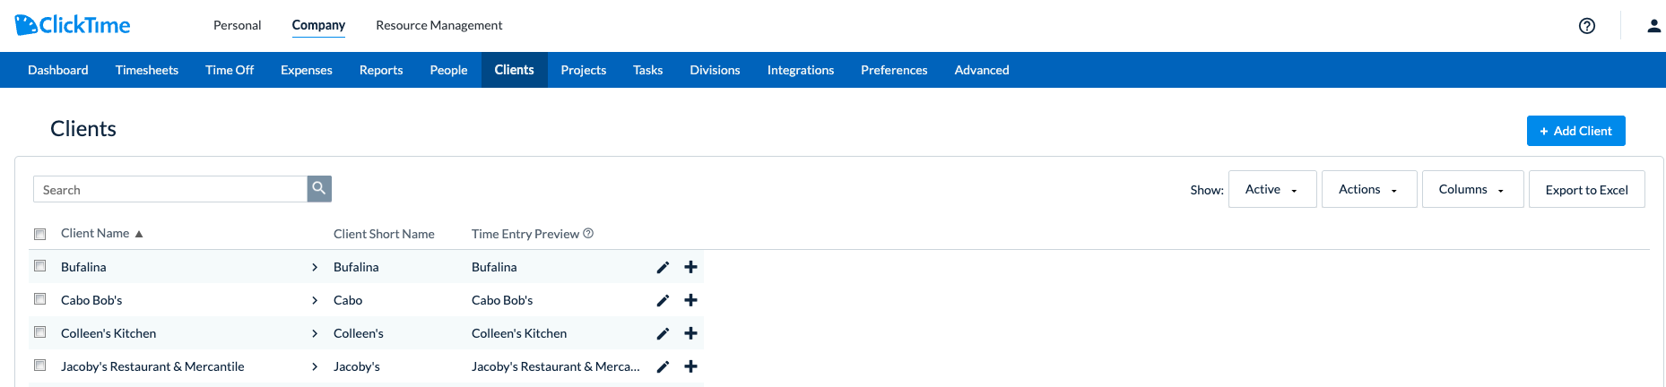Image resolution: width=1666 pixels, height=387 pixels.
Task: Switch to the Projects tab
Action: (x=584, y=70)
